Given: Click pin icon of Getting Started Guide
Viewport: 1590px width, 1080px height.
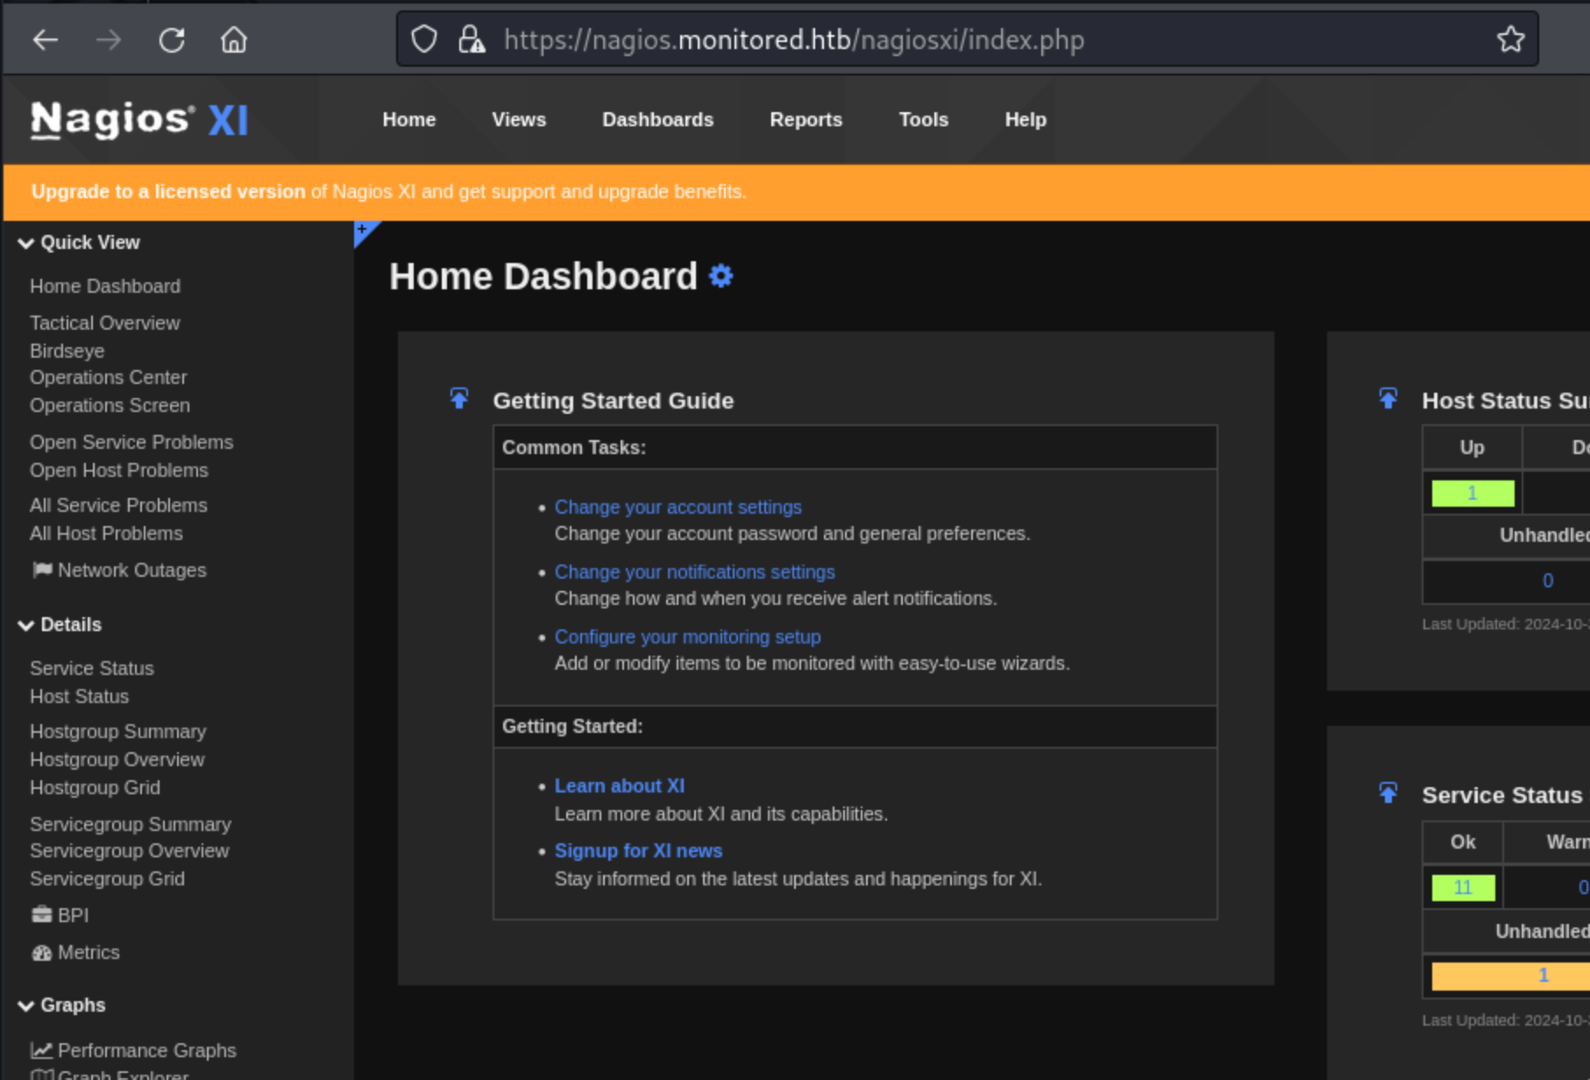Looking at the screenshot, I should [x=459, y=399].
